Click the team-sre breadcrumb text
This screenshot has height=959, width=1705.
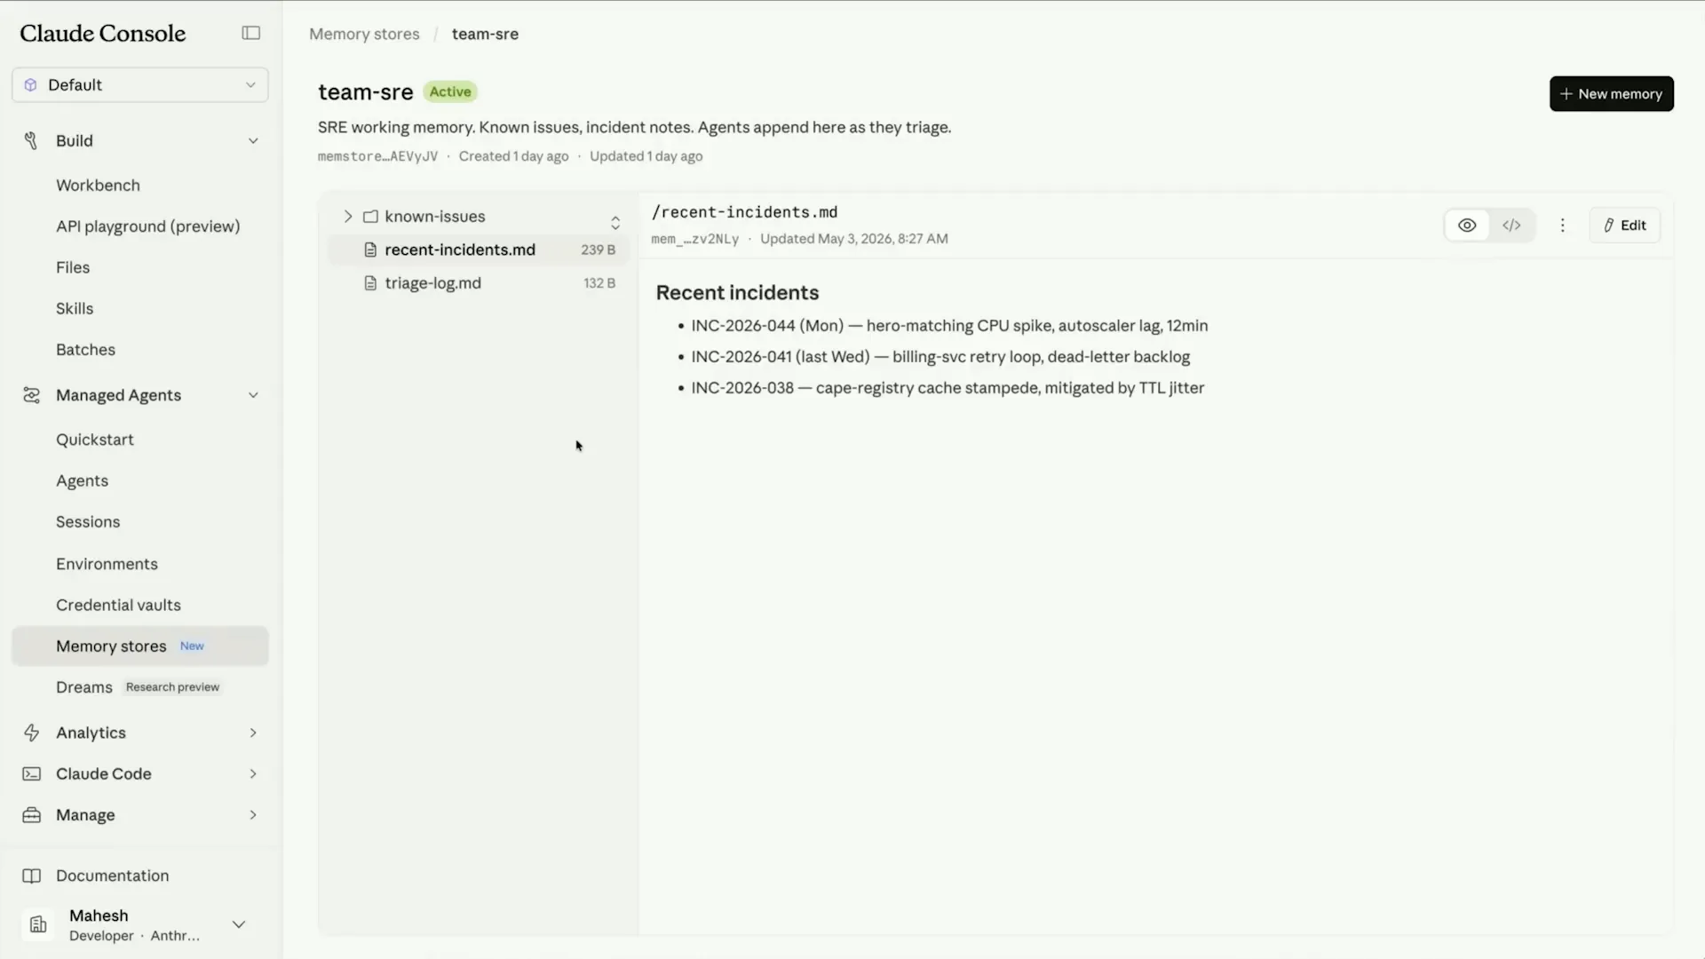[x=485, y=34]
